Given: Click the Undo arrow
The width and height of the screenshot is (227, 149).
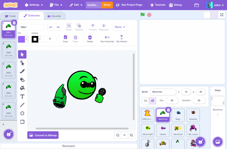Looking at the screenshot, I should pos(51,27).
